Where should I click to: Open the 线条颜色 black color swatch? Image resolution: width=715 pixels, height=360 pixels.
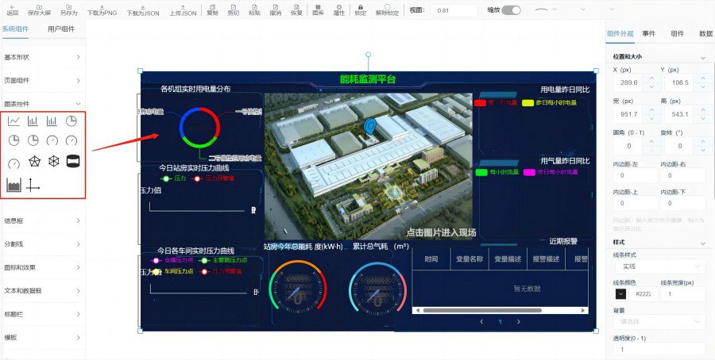[x=620, y=294]
